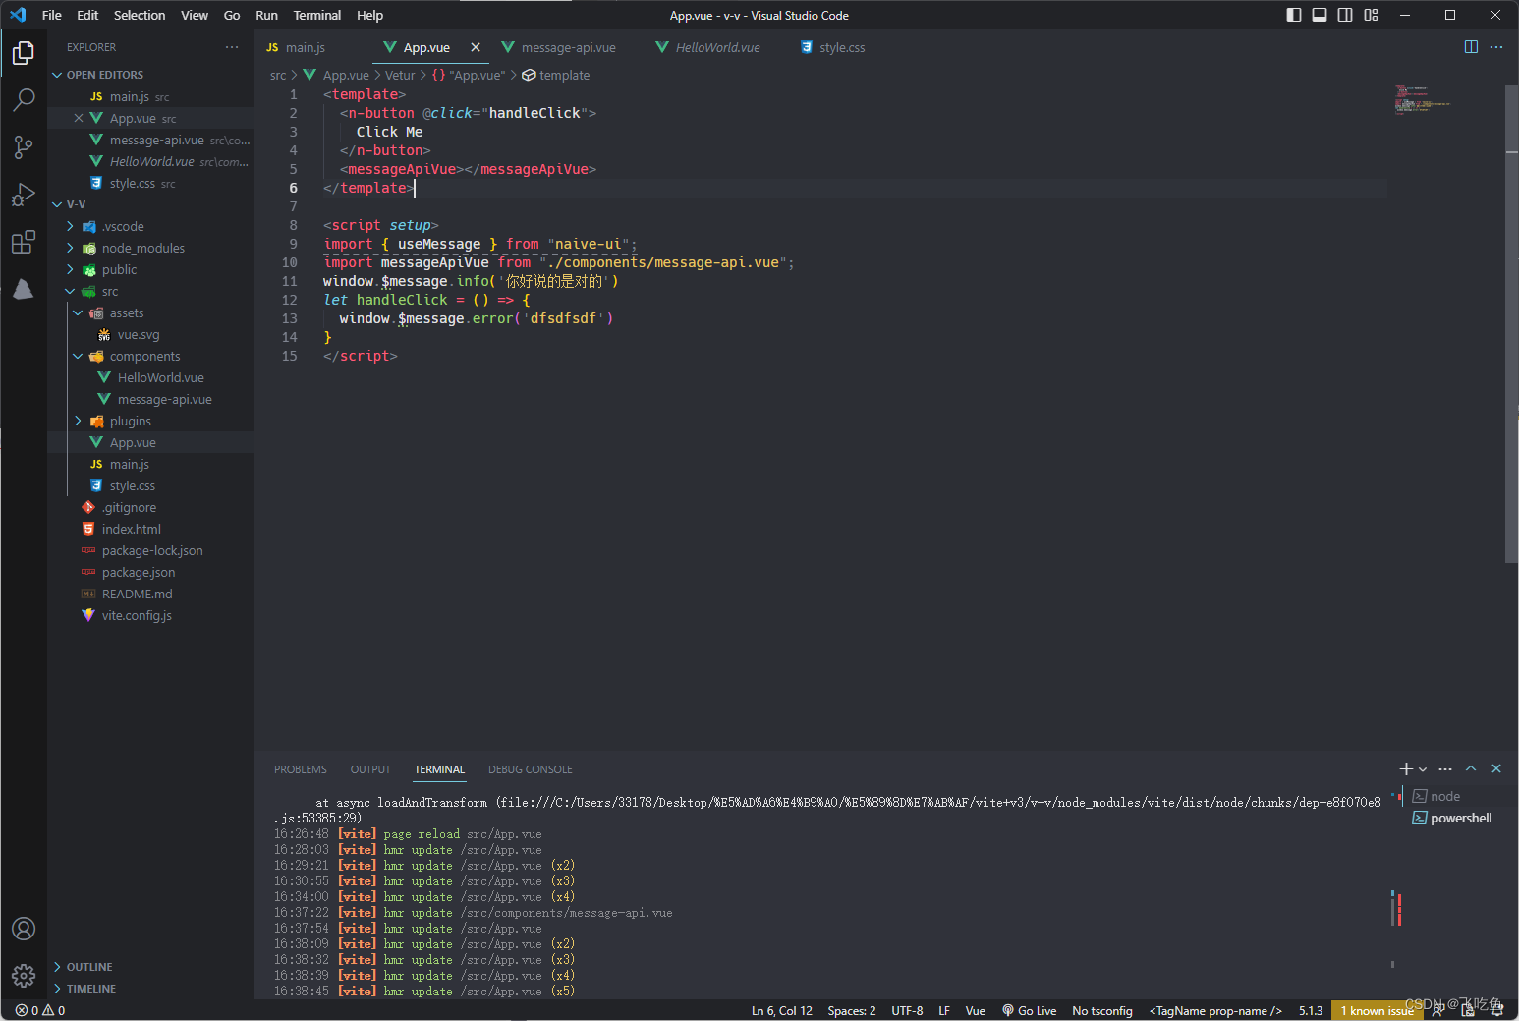Image resolution: width=1519 pixels, height=1021 pixels.
Task: Open the Explorer view in activity bar
Action: [24, 53]
